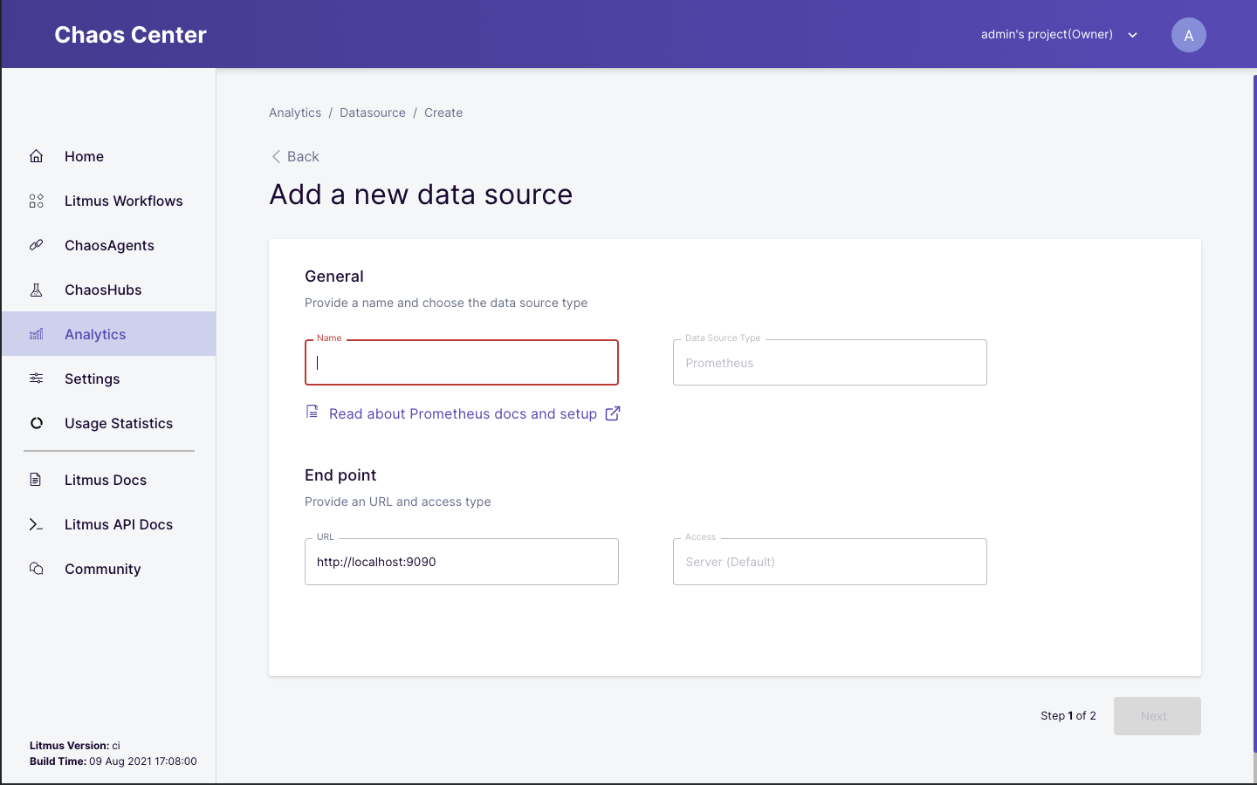1257x785 pixels.
Task: Open the user avatar menu
Action: point(1188,35)
